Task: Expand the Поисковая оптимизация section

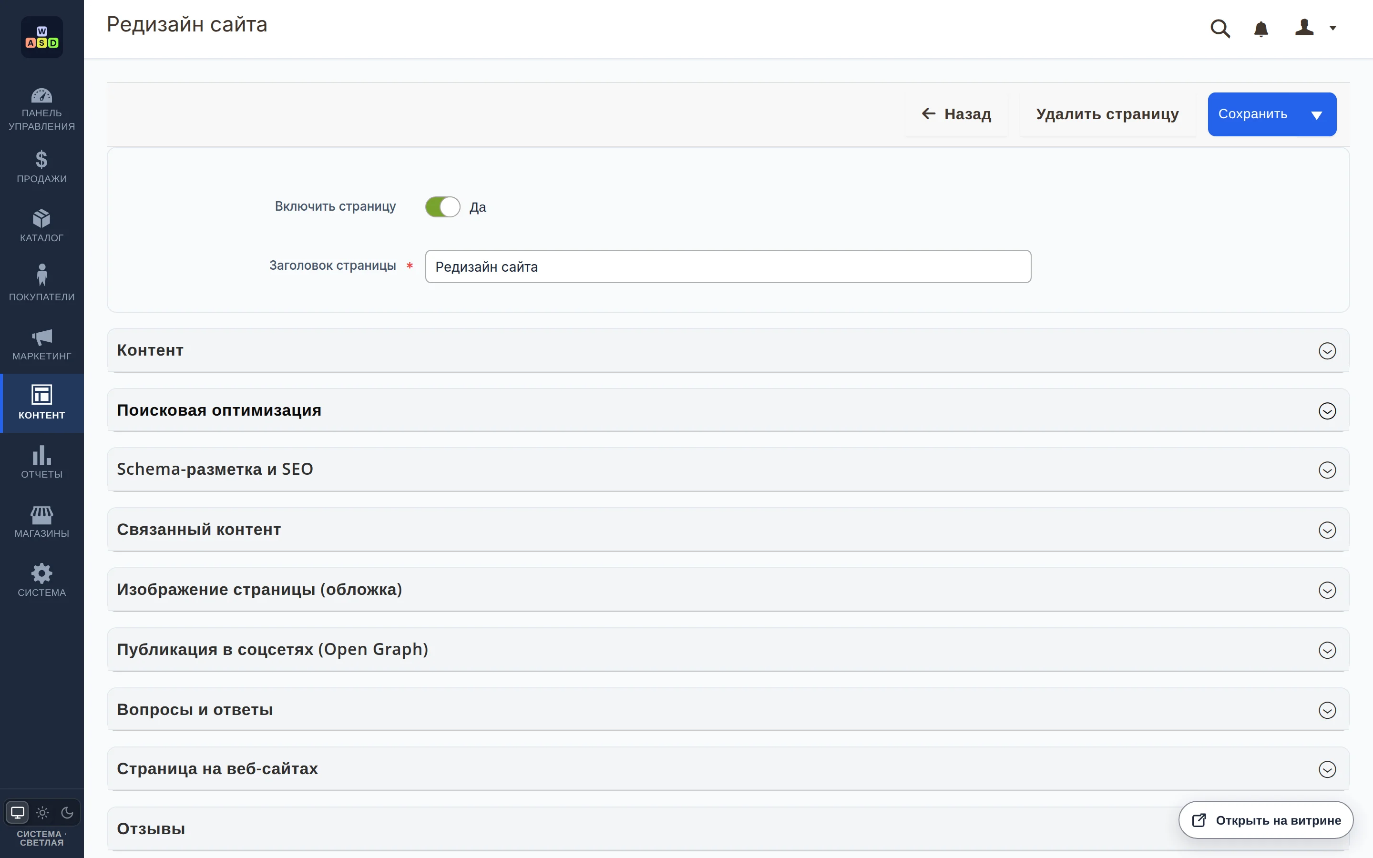Action: tap(728, 410)
